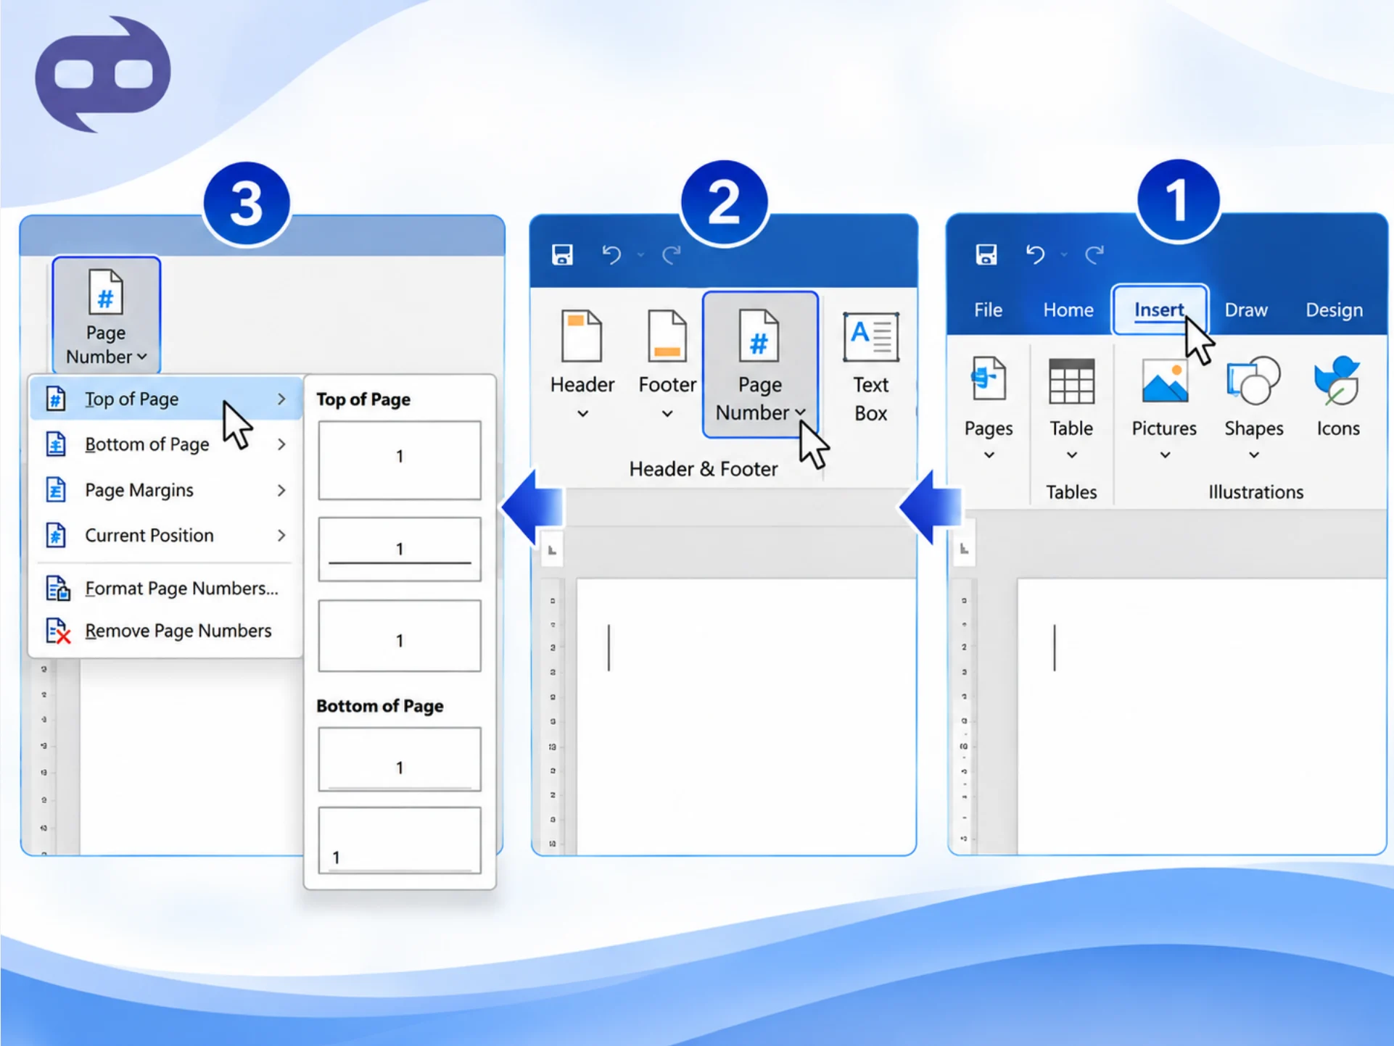
Task: Open the Draw ribbon tab
Action: pos(1246,310)
